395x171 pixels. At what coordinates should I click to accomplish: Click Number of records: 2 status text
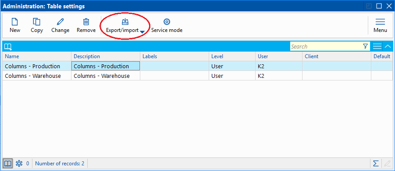pos(60,164)
